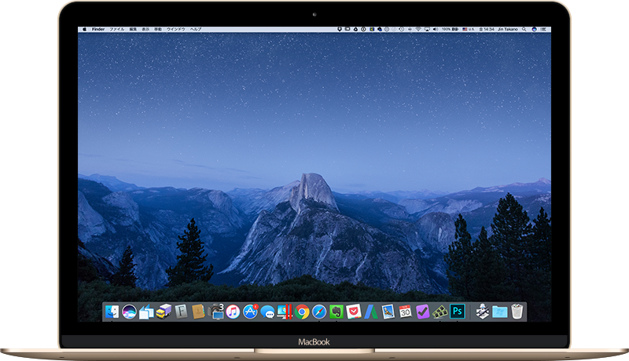Launch Evernote from the Dock
Image resolution: width=629 pixels, height=361 pixels.
[337, 312]
